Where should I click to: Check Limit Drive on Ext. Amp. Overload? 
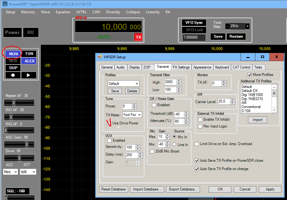197,144
